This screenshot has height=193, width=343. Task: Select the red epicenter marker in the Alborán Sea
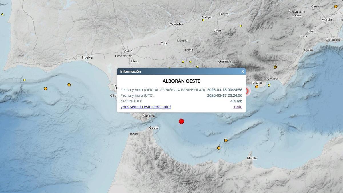181,121
